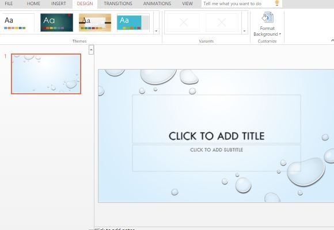334x230 pixels.
Task: Select the white Office theme thumbnail
Action: point(17,22)
